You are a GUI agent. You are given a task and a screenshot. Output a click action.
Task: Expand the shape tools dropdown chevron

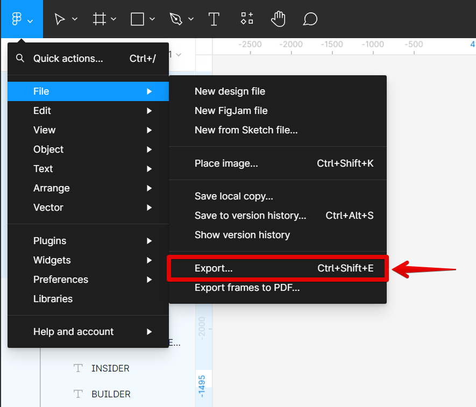click(153, 18)
